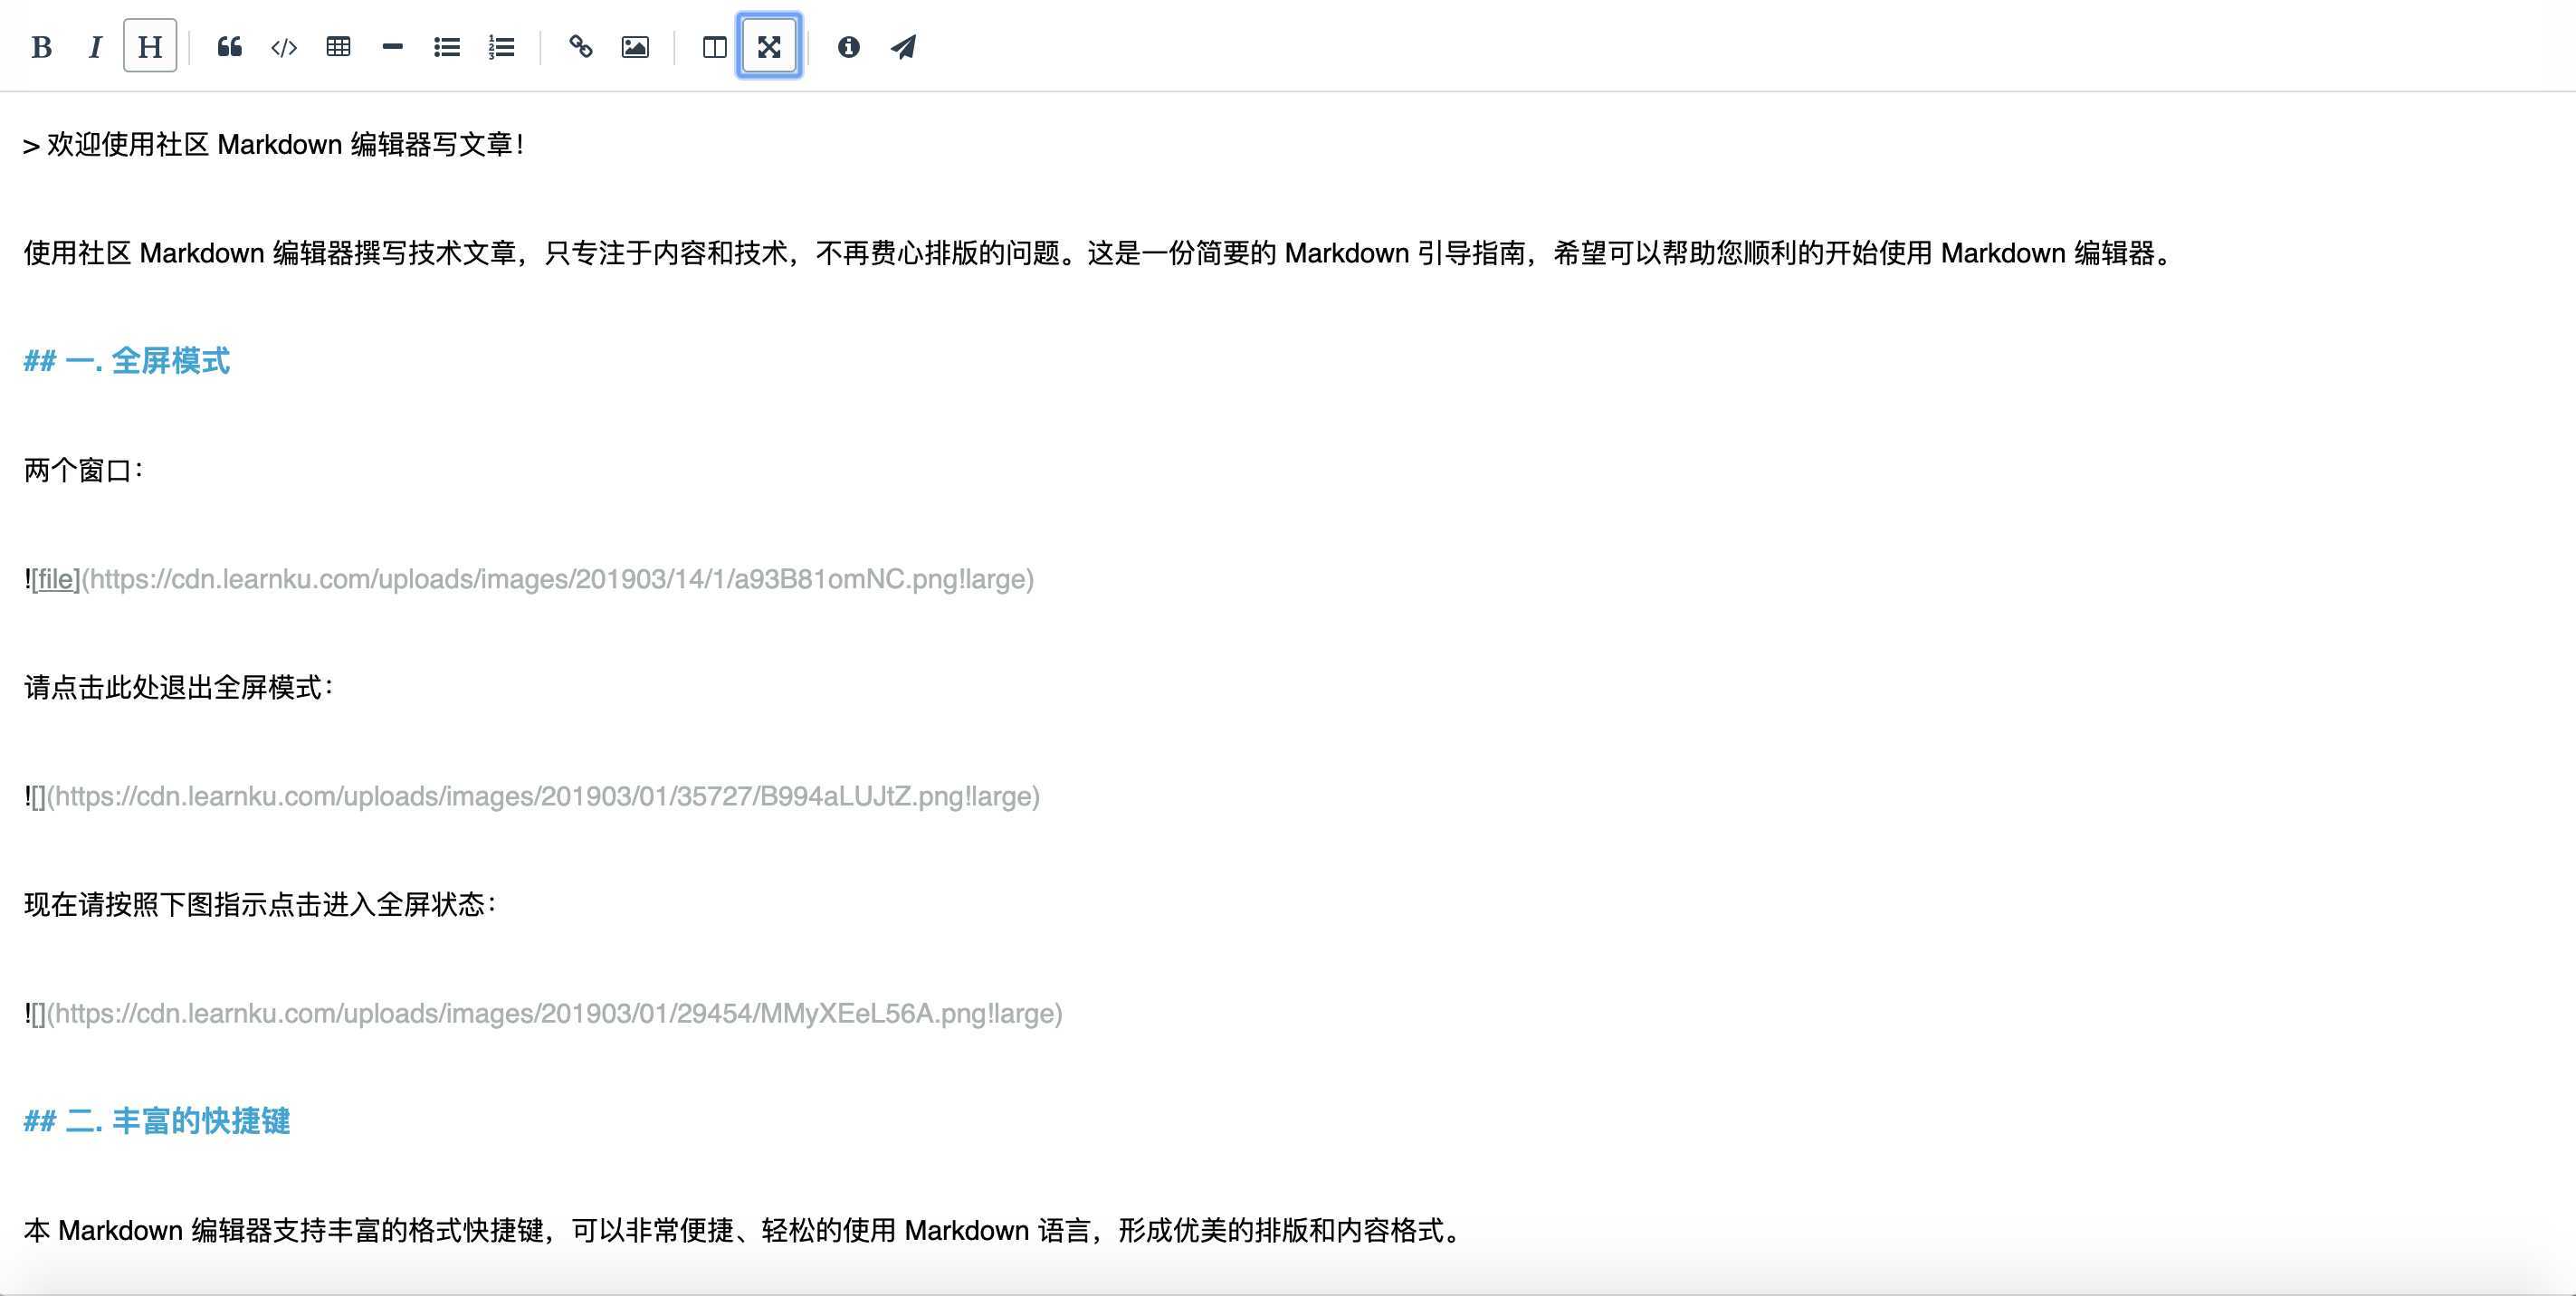2576x1296 pixels.
Task: Click the line '两个窗口:'
Action: coord(84,470)
